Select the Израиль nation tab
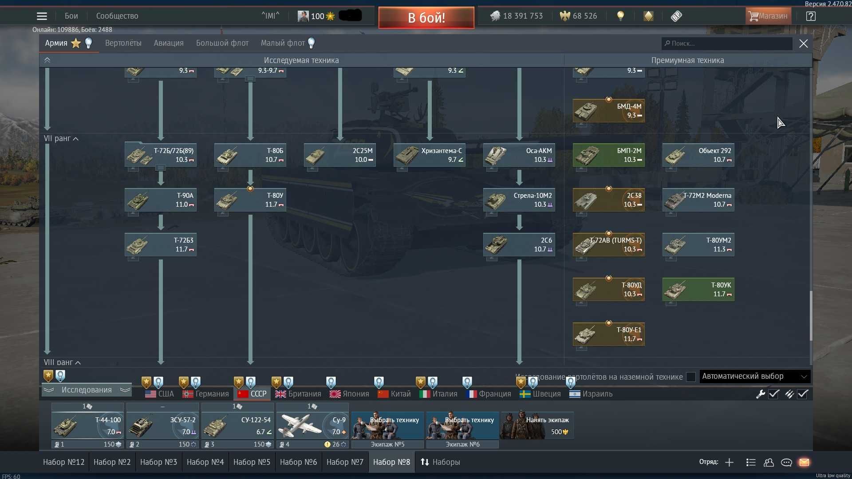Image resolution: width=852 pixels, height=479 pixels. pos(591,394)
